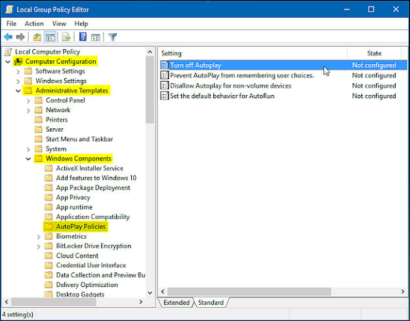
Task: Click the Filter funnel toolbar icon
Action: click(112, 37)
